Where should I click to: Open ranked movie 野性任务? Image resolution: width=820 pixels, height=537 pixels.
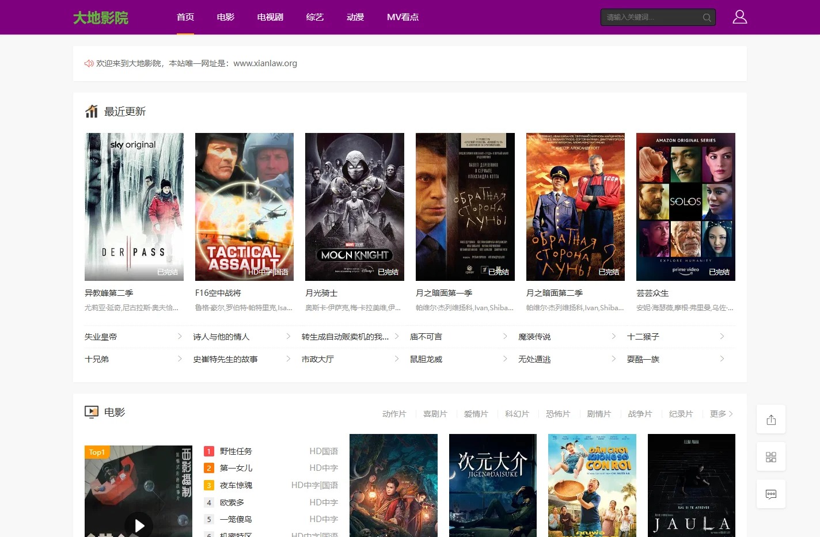point(236,451)
